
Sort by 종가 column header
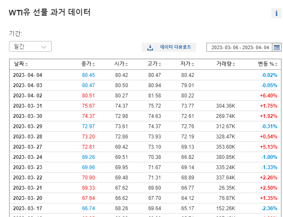(88, 64)
